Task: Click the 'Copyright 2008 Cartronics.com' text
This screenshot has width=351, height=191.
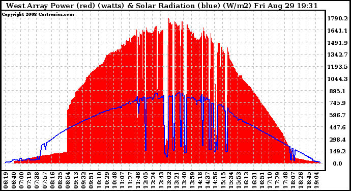Action: (38, 14)
